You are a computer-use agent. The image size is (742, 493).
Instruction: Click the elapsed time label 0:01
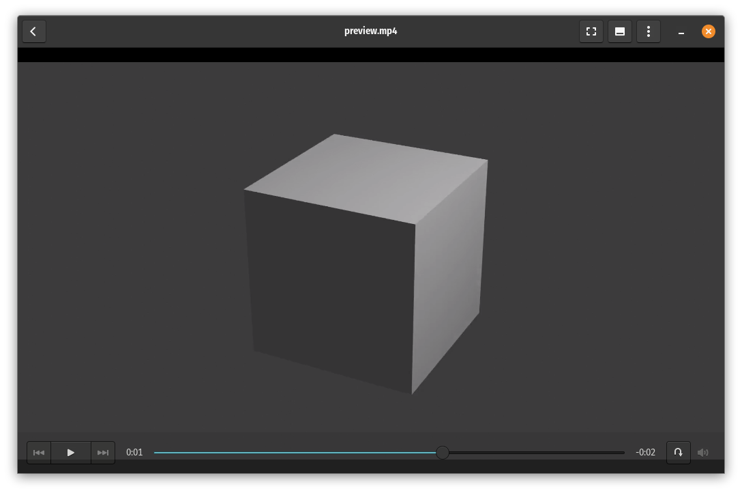[x=134, y=453]
